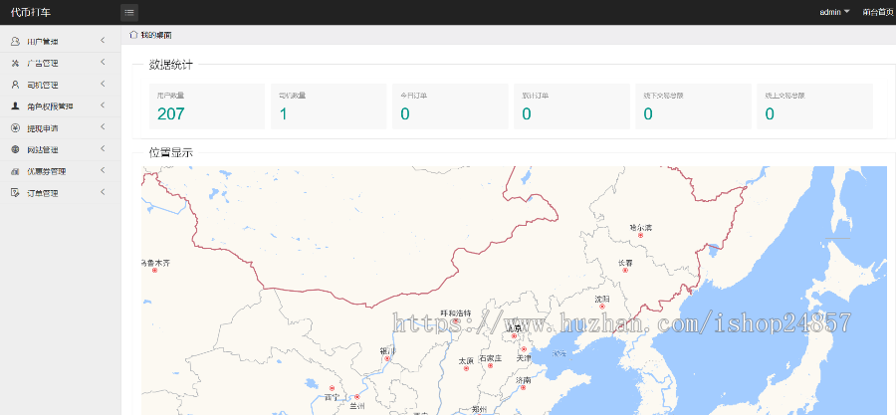This screenshot has height=415, width=896.
Task: Open the 订单管理 menu label
Action: pos(42,193)
